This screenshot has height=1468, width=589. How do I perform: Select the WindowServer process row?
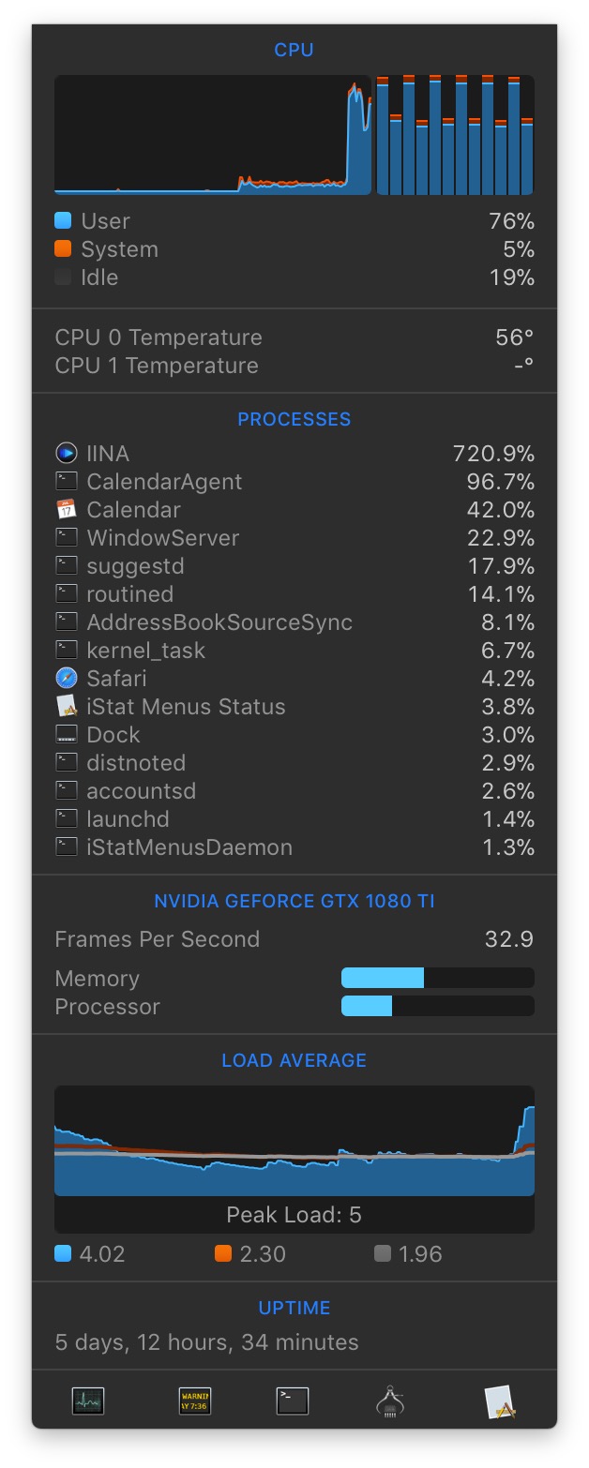pos(294,538)
